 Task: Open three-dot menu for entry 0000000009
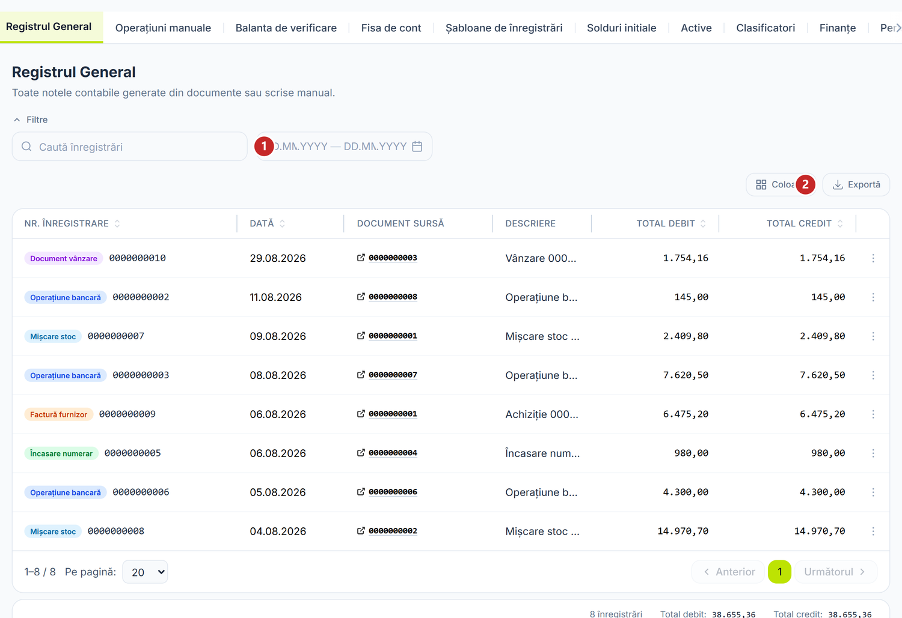pos(873,414)
